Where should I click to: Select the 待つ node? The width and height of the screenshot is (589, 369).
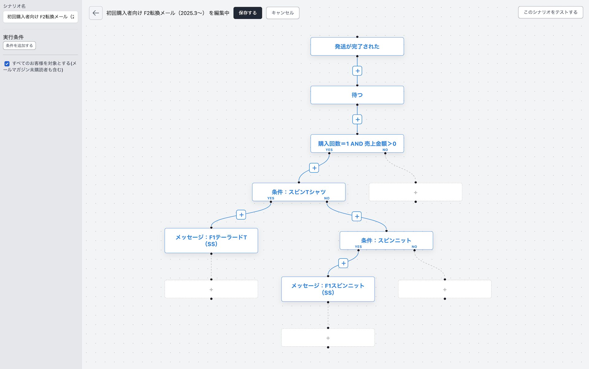pyautogui.click(x=357, y=95)
